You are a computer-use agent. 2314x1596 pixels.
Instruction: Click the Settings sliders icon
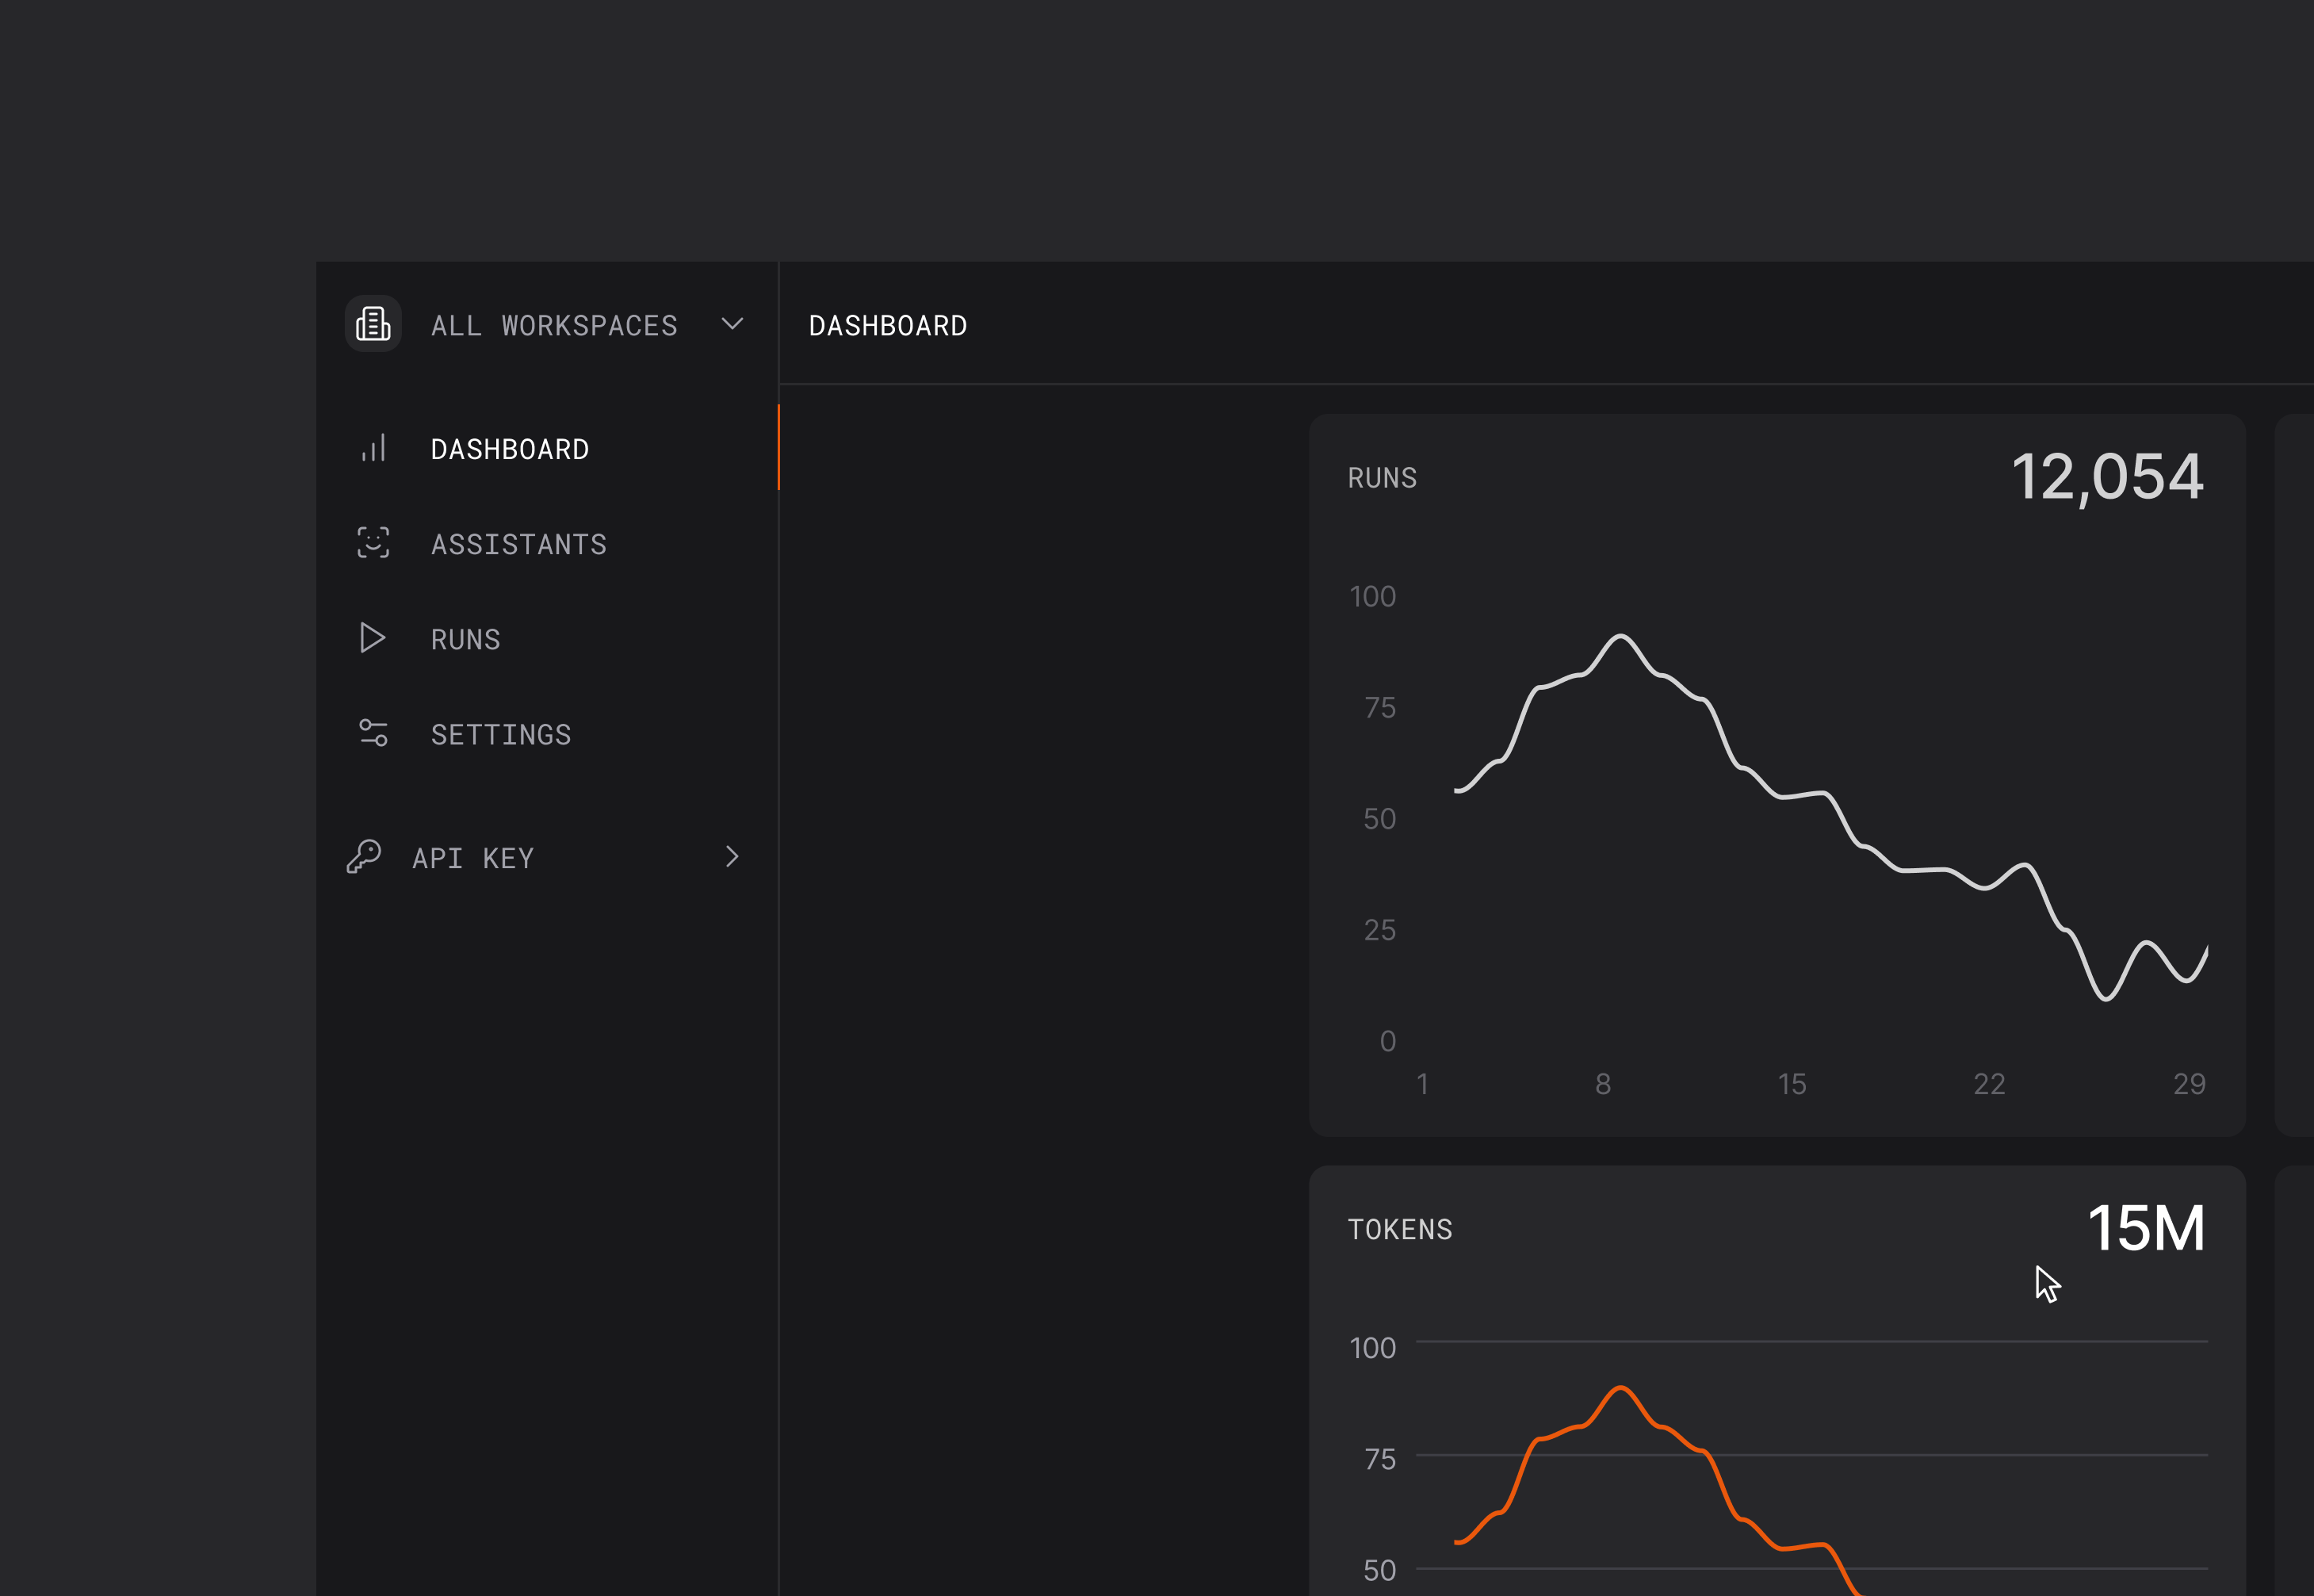click(373, 733)
